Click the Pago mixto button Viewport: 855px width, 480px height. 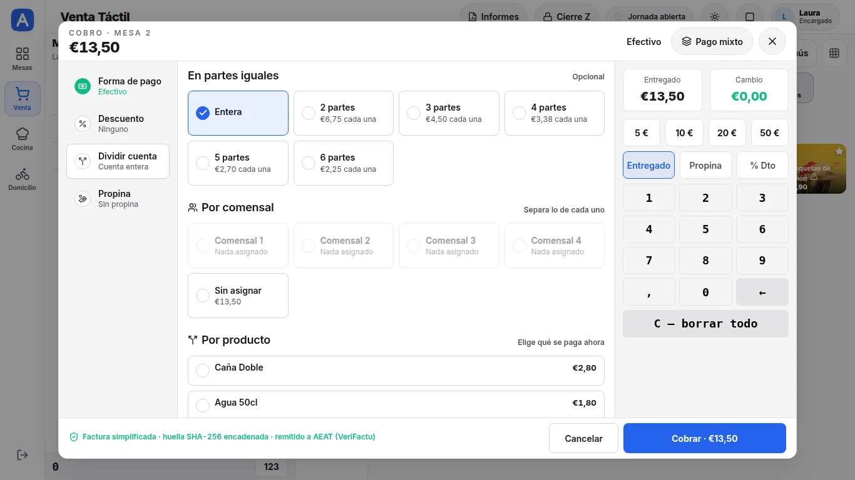click(x=712, y=41)
